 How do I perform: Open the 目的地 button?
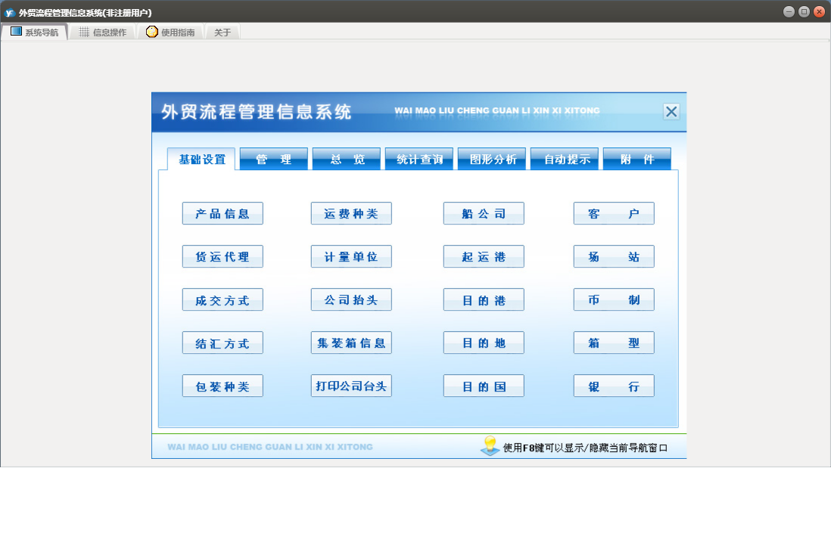coord(484,342)
